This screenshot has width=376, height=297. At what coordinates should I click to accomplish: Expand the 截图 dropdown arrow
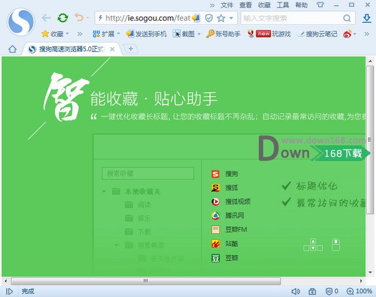[199, 34]
